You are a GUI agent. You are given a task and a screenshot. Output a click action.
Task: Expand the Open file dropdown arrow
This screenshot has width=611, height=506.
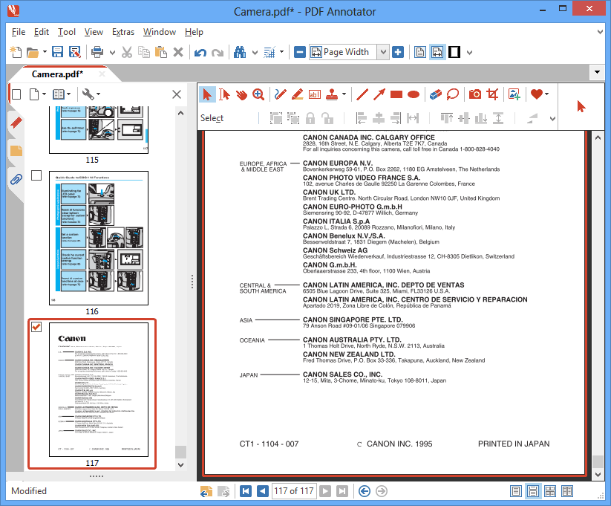pos(45,52)
